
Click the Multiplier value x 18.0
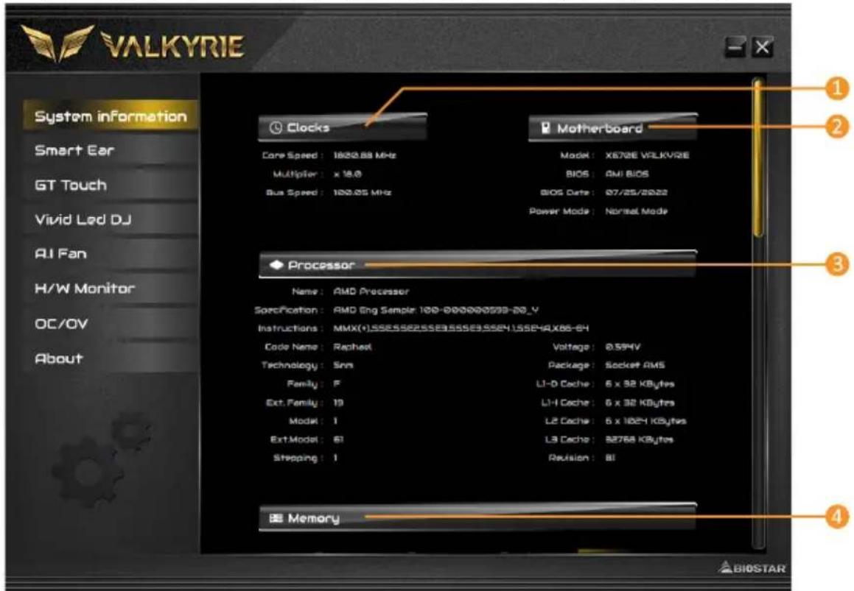tap(348, 174)
